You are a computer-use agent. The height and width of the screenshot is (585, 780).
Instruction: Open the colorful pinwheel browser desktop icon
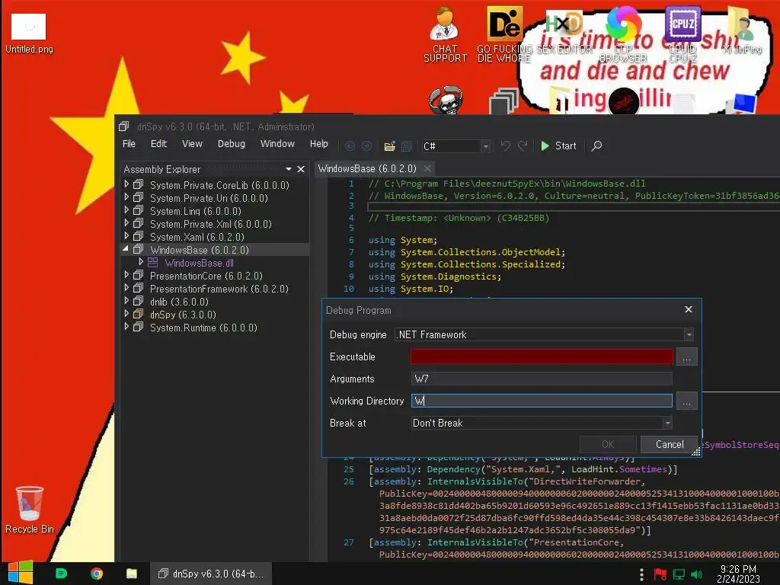tap(623, 34)
